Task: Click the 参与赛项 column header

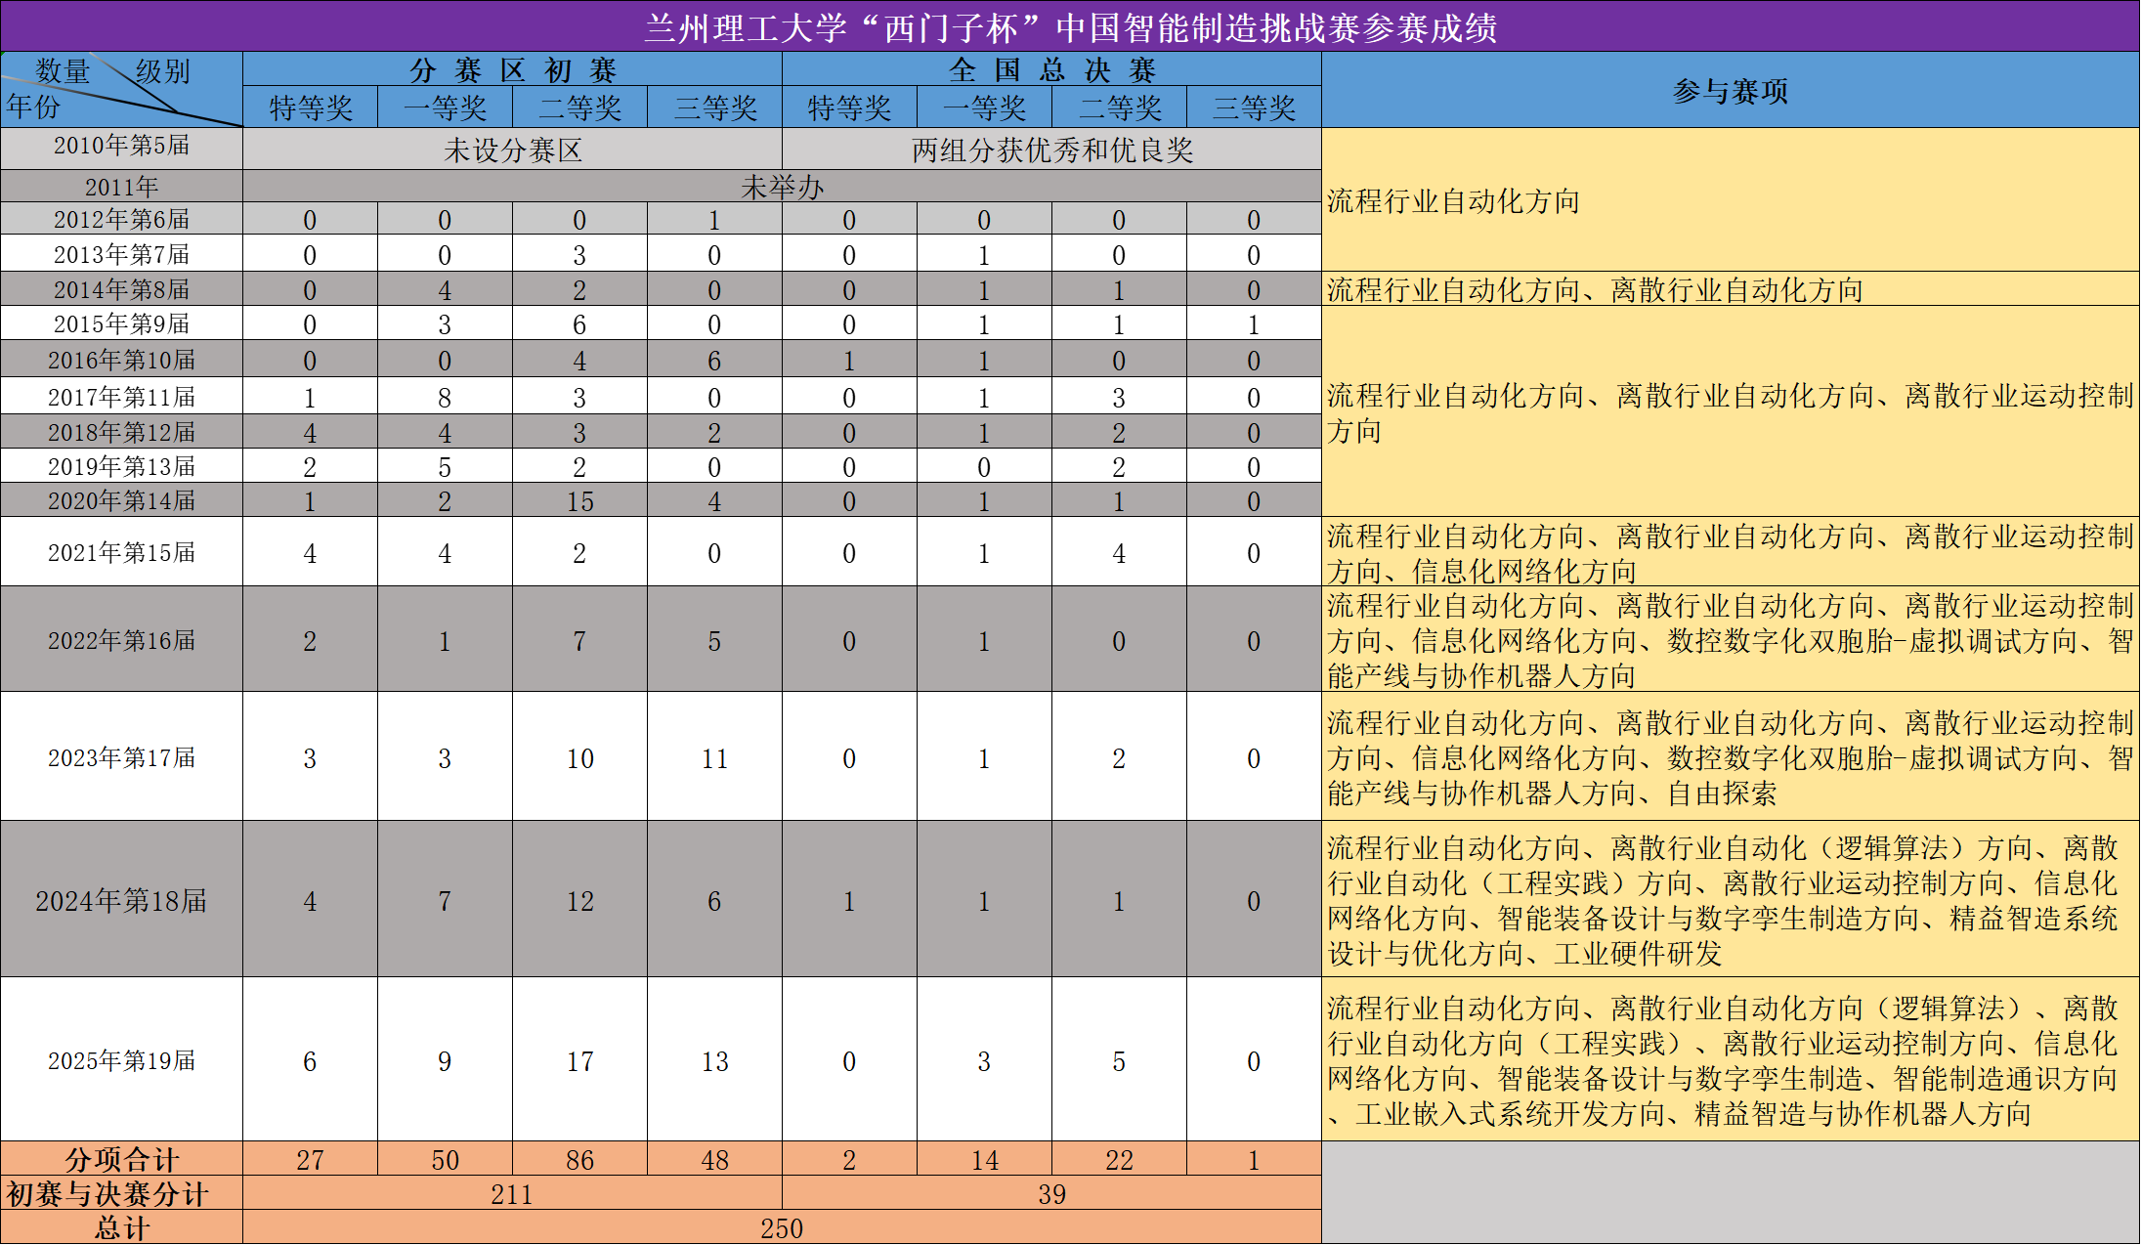Action: (x=1730, y=90)
